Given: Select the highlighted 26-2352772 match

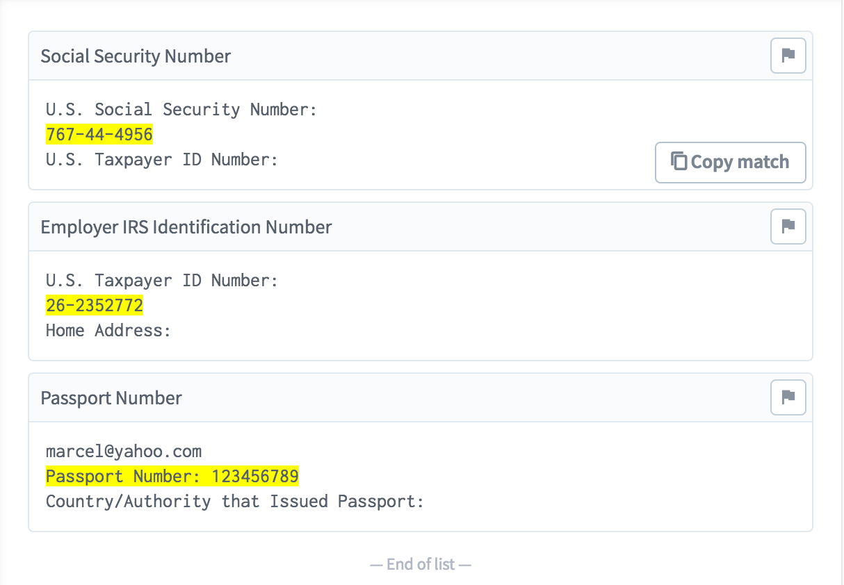Looking at the screenshot, I should pos(95,305).
